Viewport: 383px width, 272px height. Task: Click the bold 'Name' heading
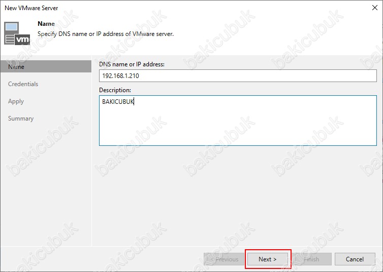46,24
